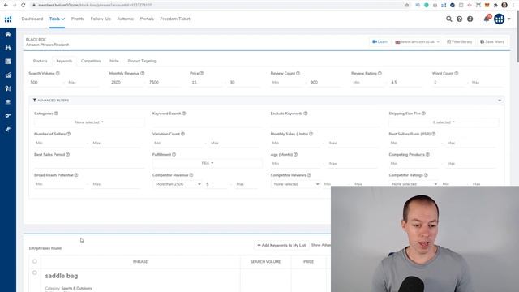Switch to the Products tab
This screenshot has width=519, height=292.
point(40,61)
